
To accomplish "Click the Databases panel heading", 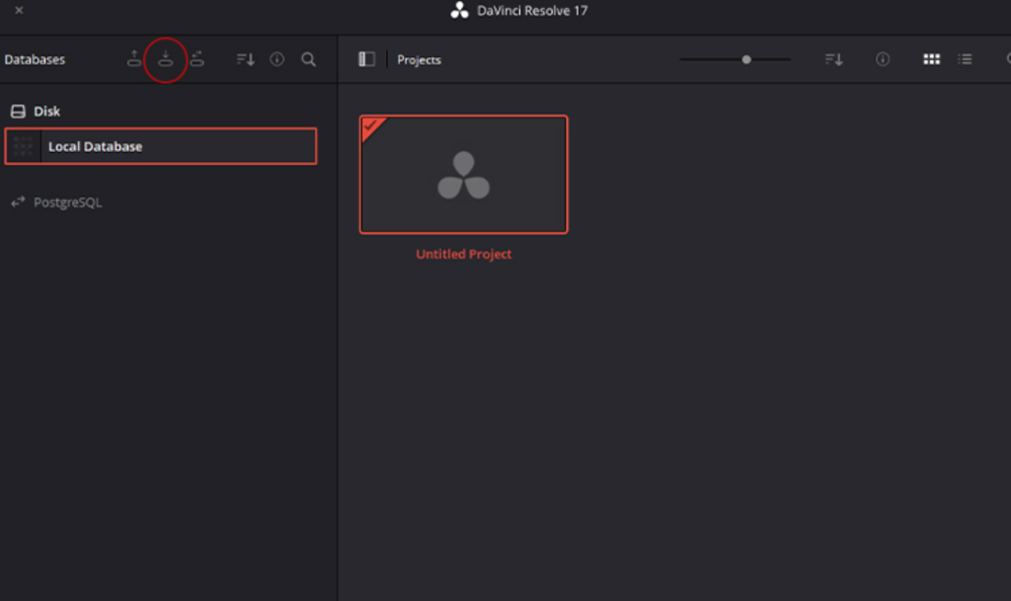I will coord(35,59).
